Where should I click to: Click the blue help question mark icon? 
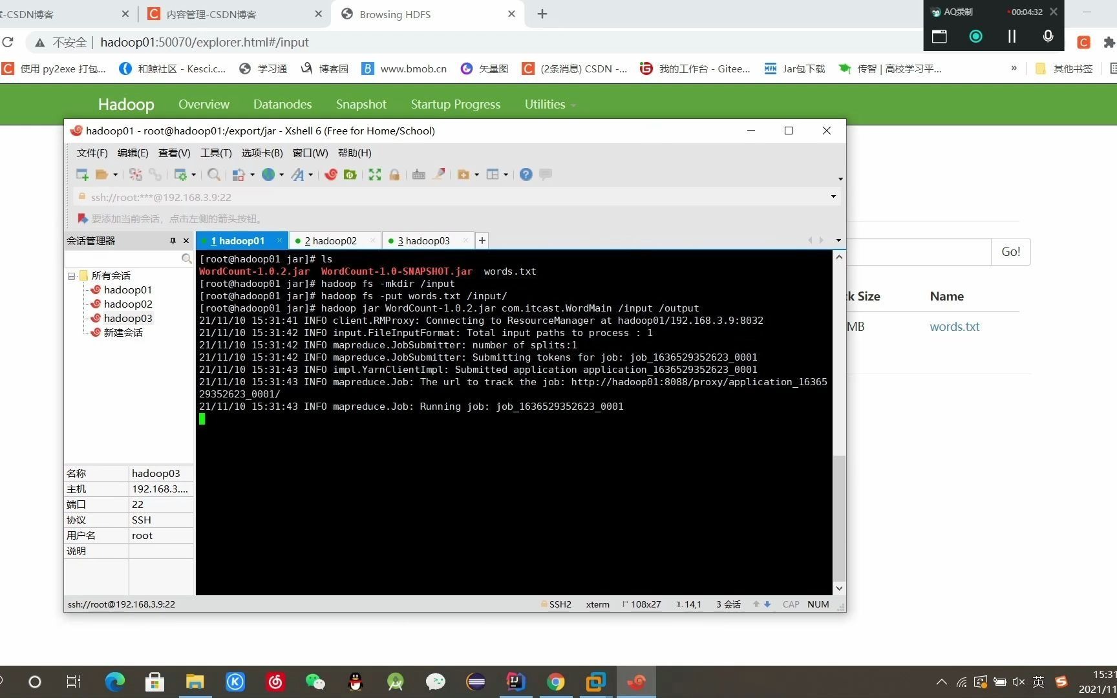pos(526,174)
